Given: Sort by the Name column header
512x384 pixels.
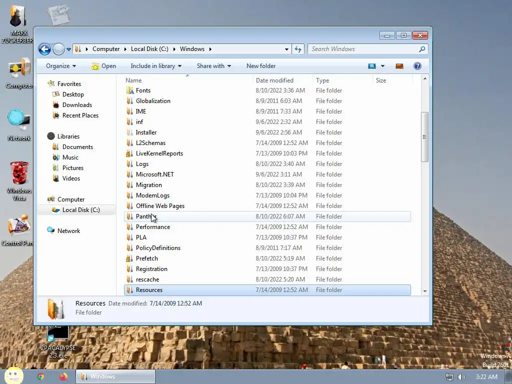Looking at the screenshot, I should (133, 80).
